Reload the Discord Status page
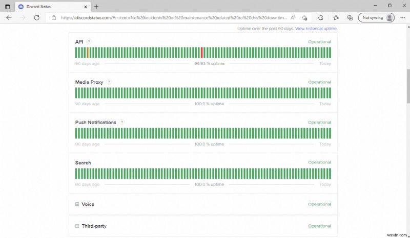Viewport: 410px width, 238px height. point(37,17)
